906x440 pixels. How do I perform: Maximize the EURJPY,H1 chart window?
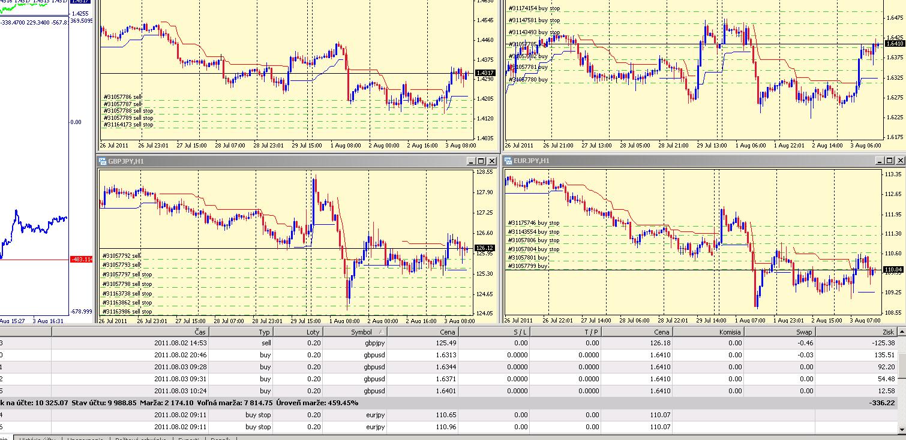pos(890,161)
